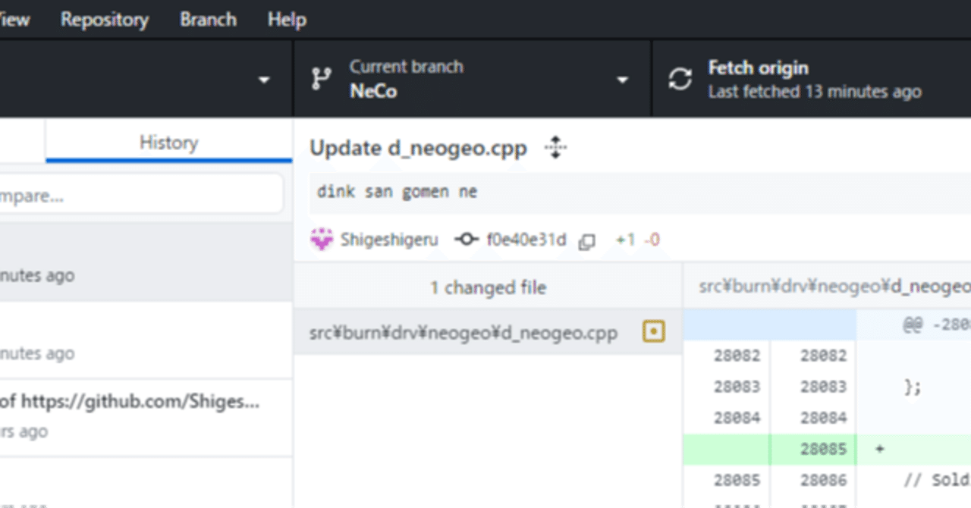
Task: Select the file src\burn\drv\neogeo\d_neogeo.cpp
Action: pyautogui.click(x=463, y=332)
